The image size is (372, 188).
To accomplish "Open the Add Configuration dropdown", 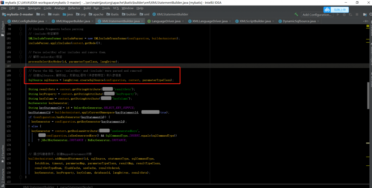I will (317, 15).
